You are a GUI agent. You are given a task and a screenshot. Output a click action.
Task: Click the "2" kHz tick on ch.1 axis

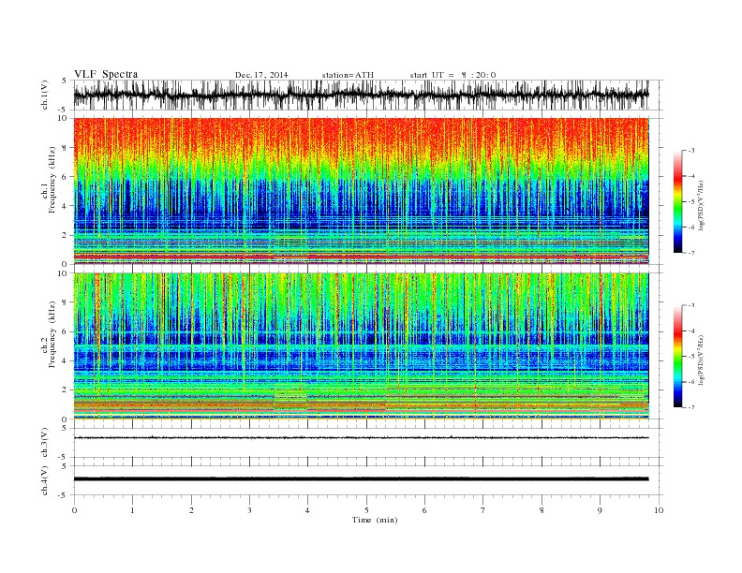pos(65,235)
